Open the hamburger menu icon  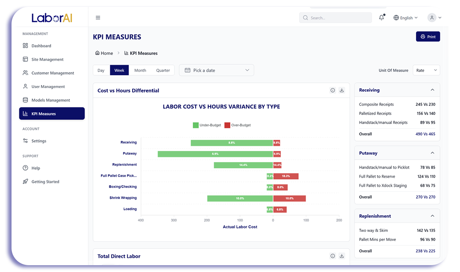(98, 18)
